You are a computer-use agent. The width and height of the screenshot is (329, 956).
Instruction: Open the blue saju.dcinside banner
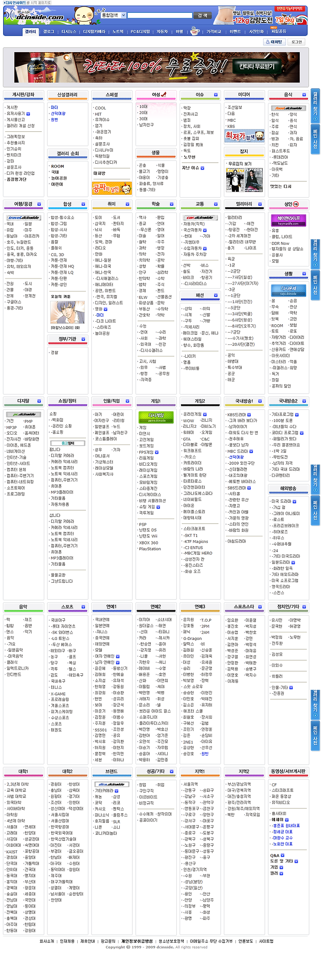tap(288, 290)
